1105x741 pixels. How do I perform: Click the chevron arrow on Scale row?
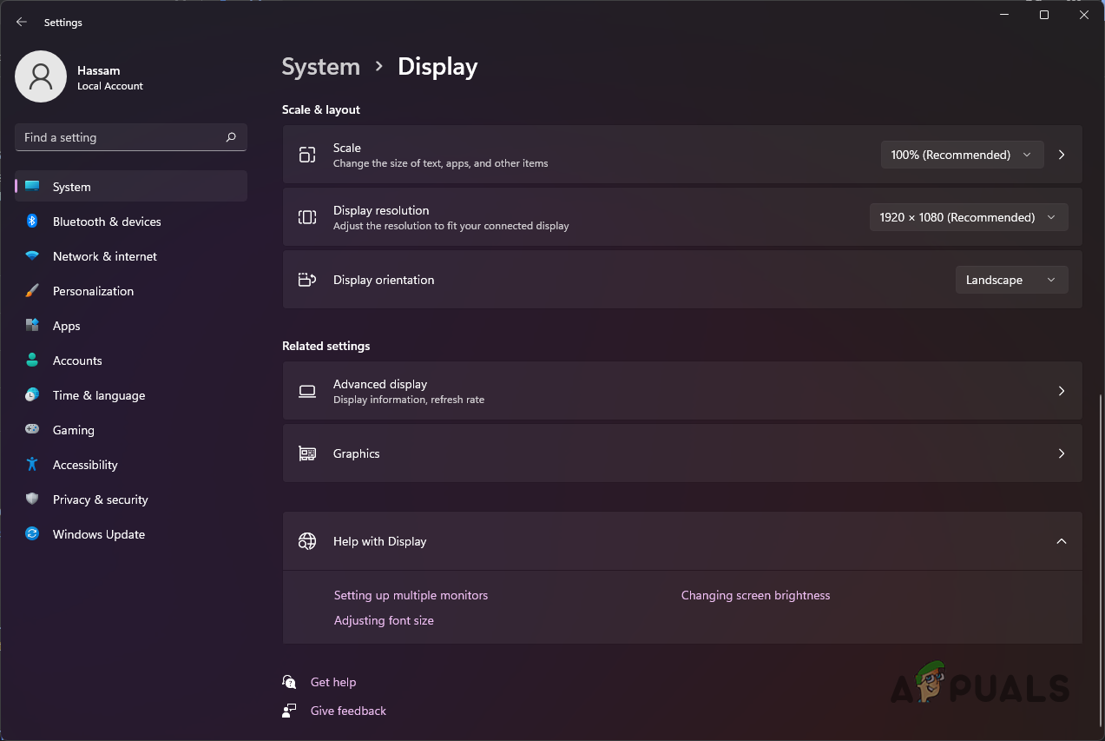tap(1062, 155)
